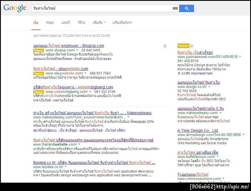Expand arrow next to www.design.co.th URL
Image resolution: width=251 pixels, height=191 pixels.
(209, 87)
